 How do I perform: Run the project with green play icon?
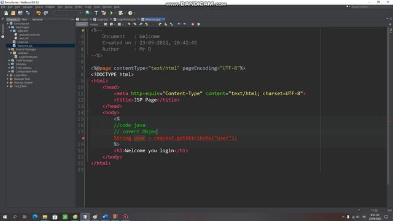point(111,13)
